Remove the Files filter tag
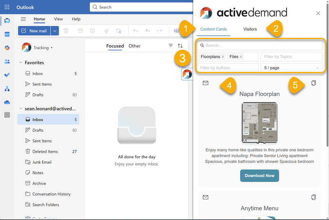The height and width of the screenshot is (220, 329). (241, 57)
